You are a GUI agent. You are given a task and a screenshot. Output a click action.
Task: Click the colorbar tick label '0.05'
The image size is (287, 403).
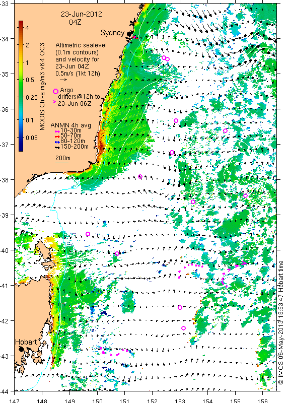pos(32,138)
